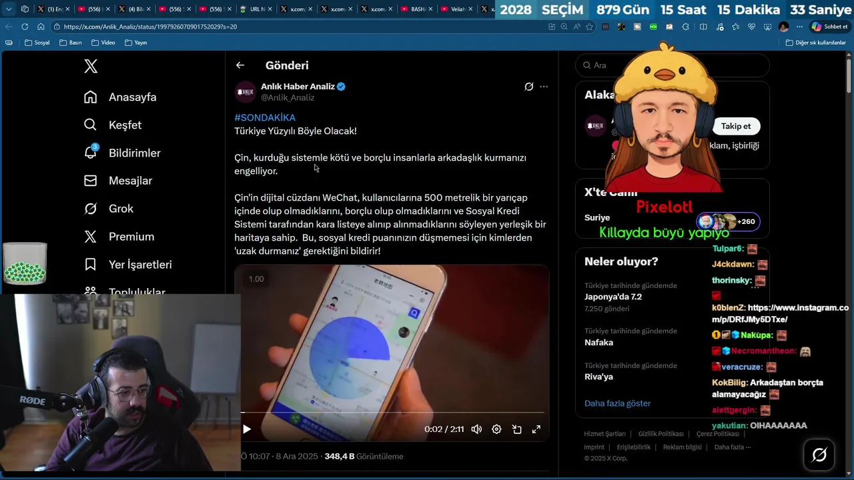Open the tab actions chevron menu
Screen dimensions: 854x480
(x=9, y=9)
